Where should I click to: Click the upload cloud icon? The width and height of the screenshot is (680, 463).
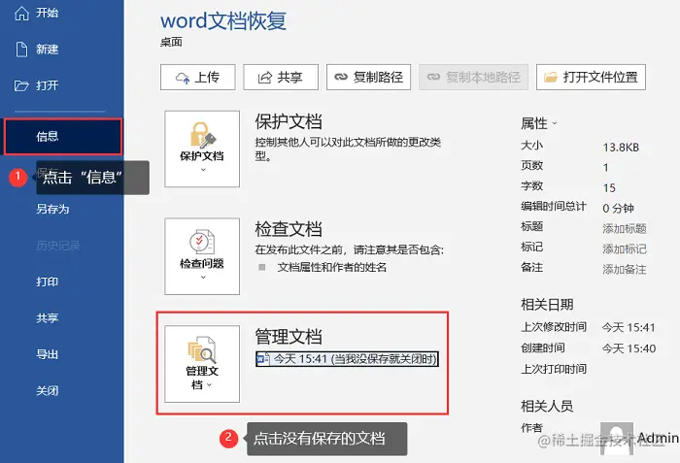click(183, 78)
